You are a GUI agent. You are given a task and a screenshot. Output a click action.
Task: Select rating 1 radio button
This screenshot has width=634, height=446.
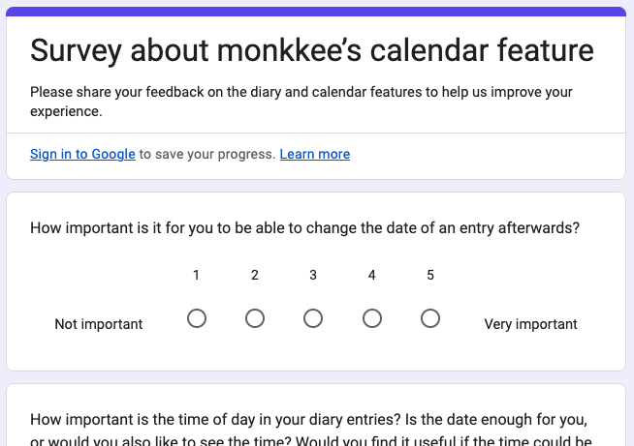pos(197,318)
